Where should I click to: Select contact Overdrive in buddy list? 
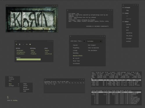[x=129, y=33]
